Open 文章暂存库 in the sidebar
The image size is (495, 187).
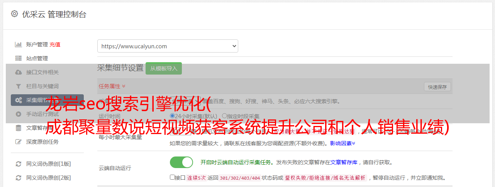tap(40, 128)
